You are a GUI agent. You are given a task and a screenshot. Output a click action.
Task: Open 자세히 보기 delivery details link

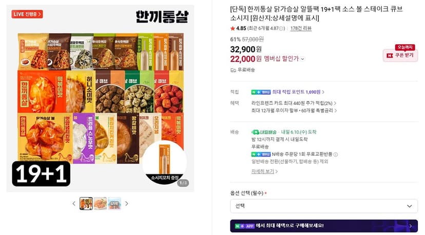[264, 172]
